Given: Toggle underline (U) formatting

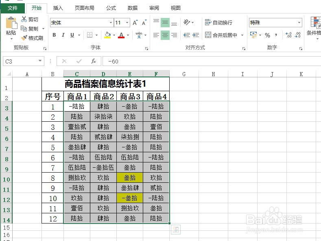Looking at the screenshot, I should pyautogui.click(x=72, y=35).
